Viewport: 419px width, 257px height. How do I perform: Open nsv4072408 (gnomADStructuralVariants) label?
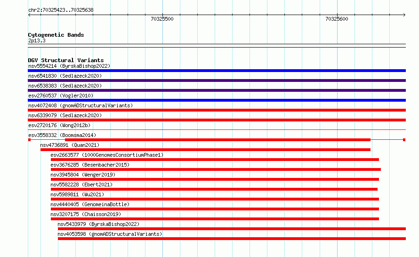point(81,105)
